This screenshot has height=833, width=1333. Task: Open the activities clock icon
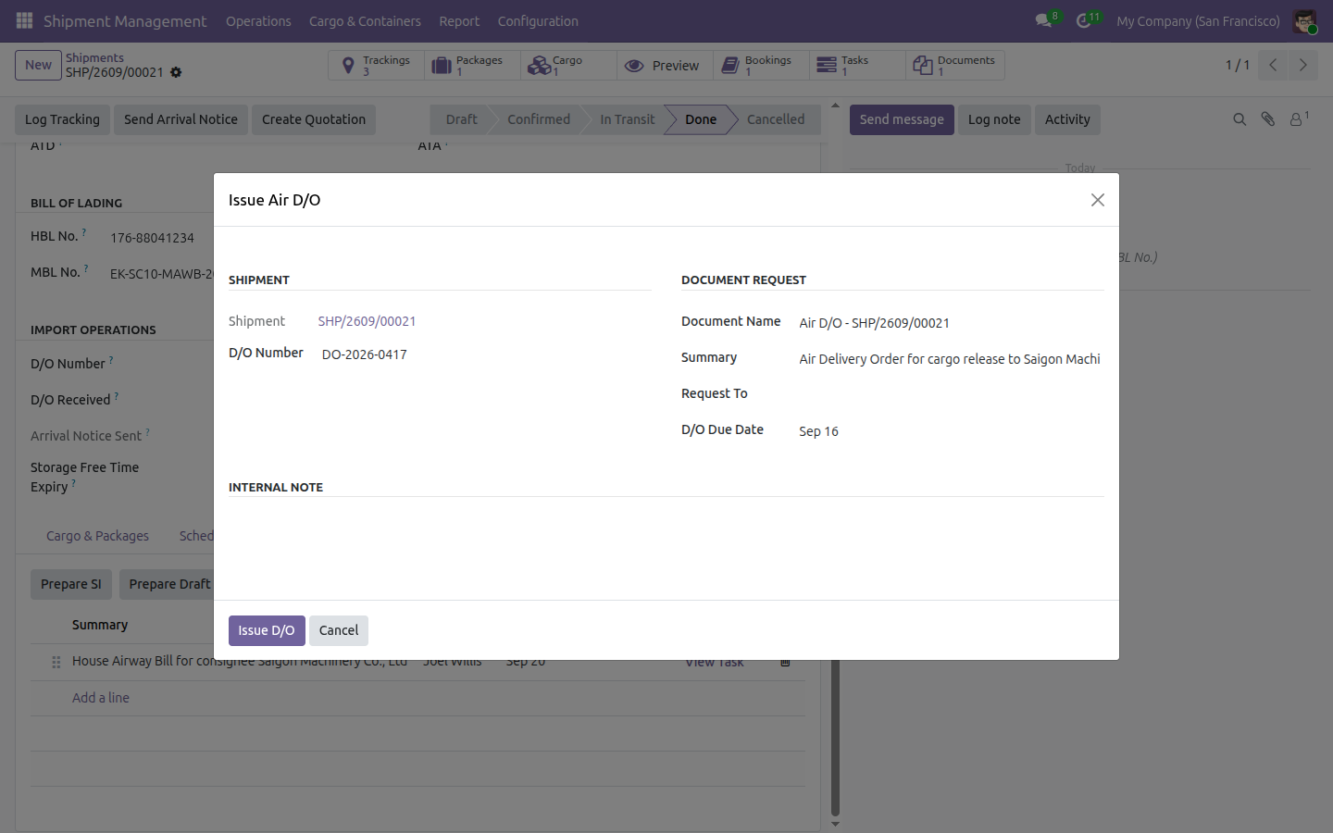point(1084,20)
